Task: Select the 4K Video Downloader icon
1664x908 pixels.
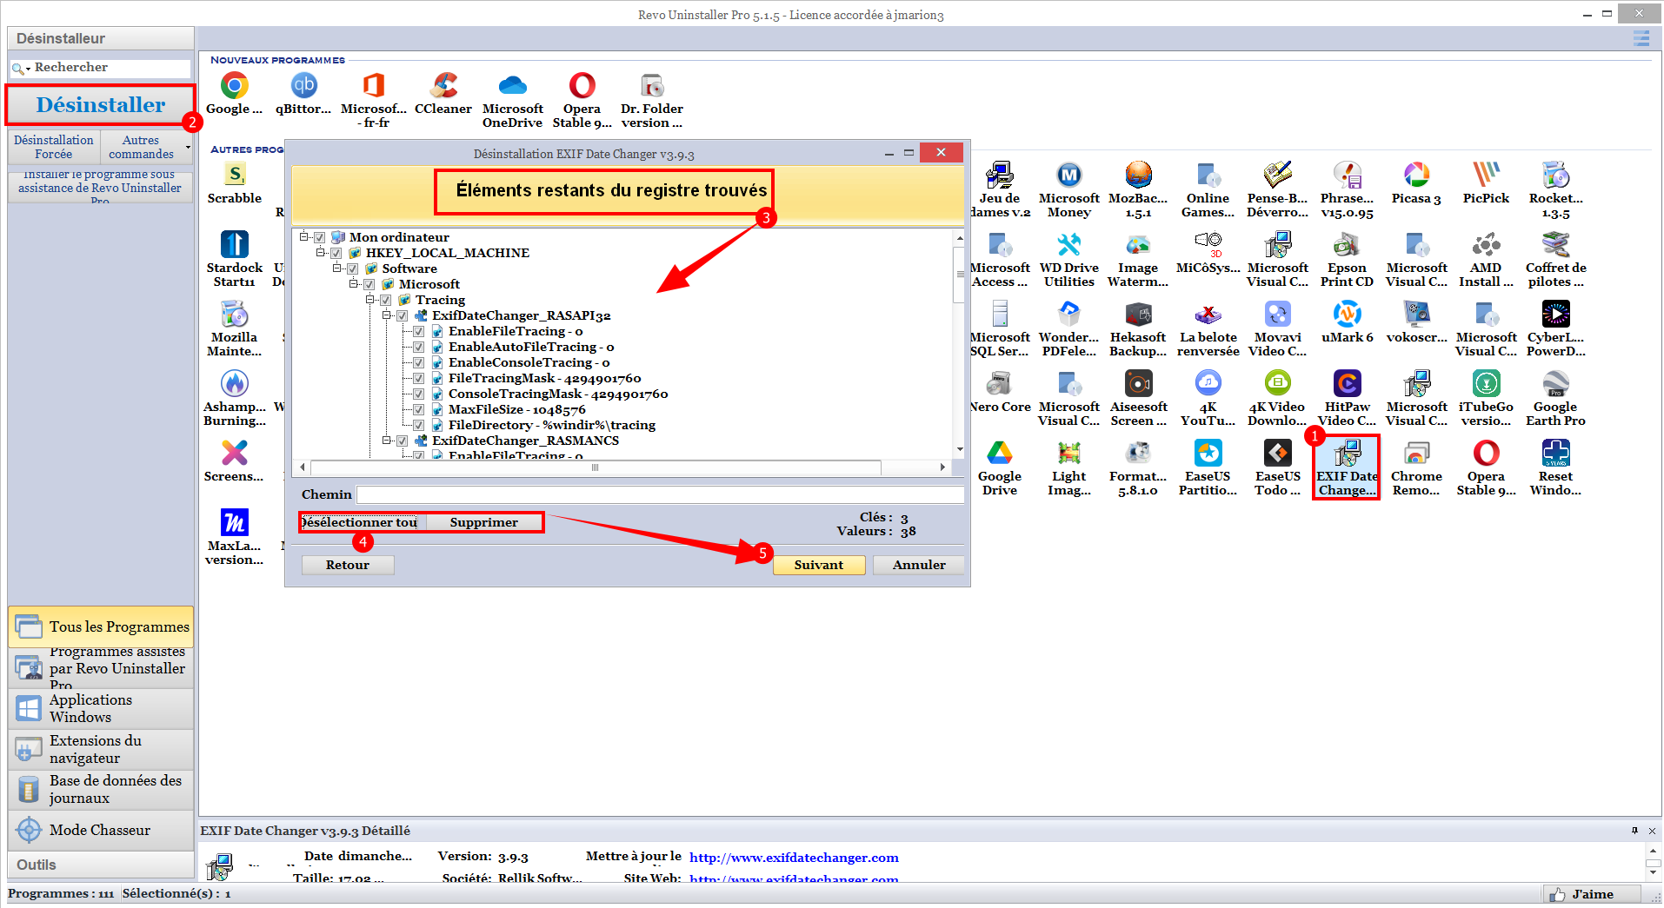Action: click(x=1277, y=383)
